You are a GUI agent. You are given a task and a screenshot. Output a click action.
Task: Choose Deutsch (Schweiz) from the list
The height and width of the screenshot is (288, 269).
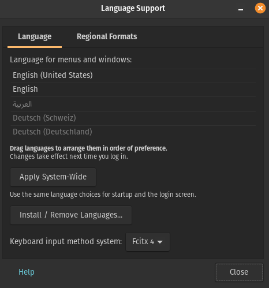pos(133,118)
